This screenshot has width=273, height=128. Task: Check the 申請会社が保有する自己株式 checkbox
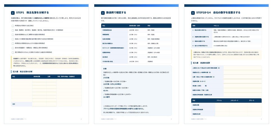[x=13, y=26]
